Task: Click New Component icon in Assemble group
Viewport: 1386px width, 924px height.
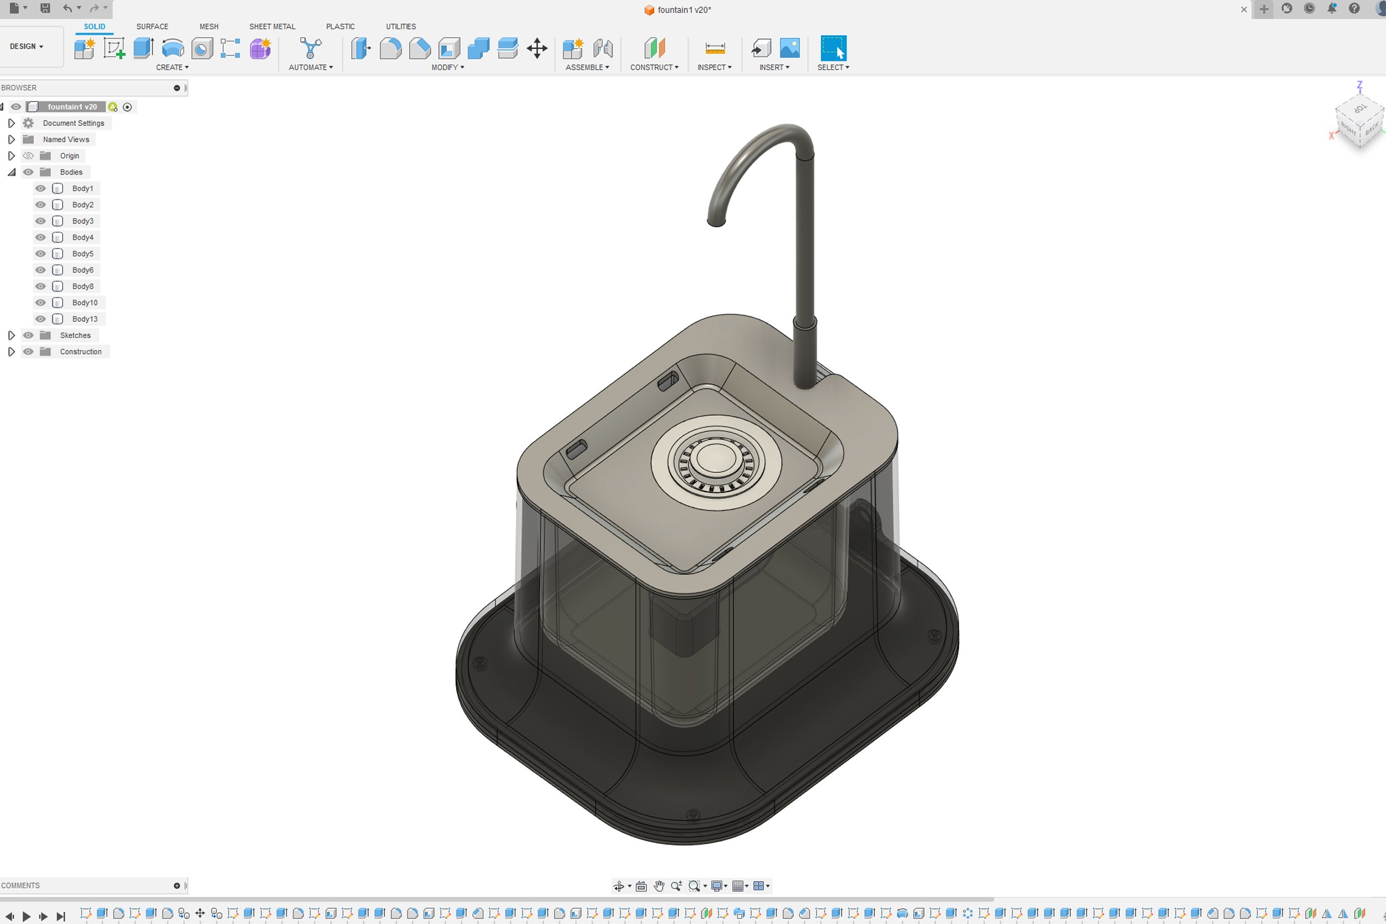Action: 573,48
